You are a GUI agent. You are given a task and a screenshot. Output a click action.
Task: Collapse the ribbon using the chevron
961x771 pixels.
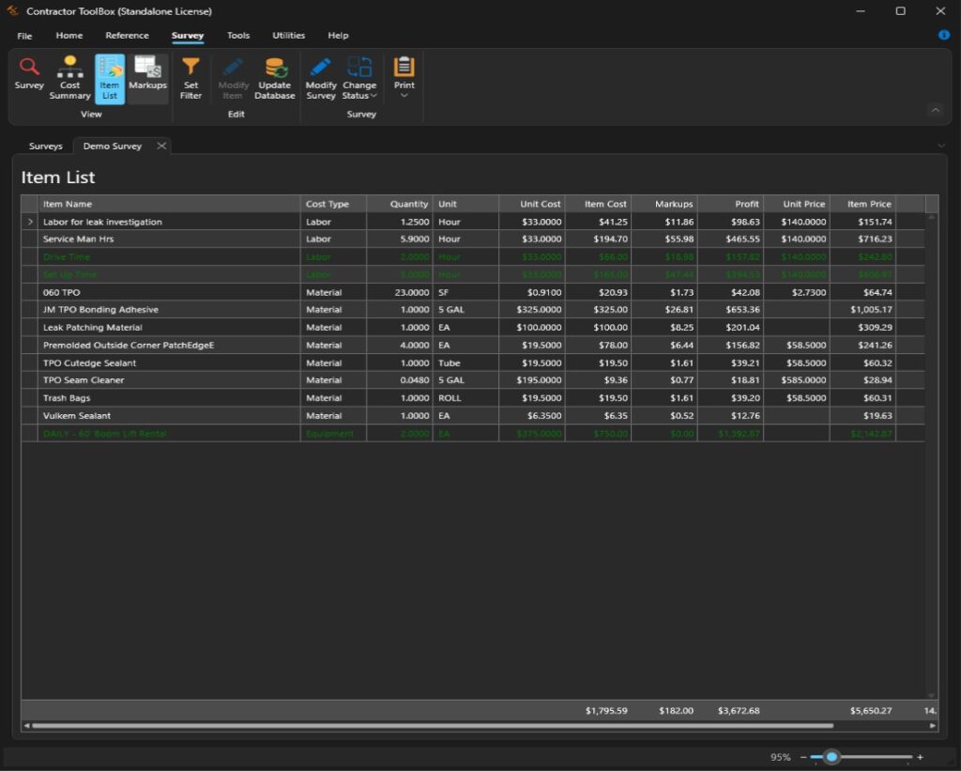tap(935, 110)
